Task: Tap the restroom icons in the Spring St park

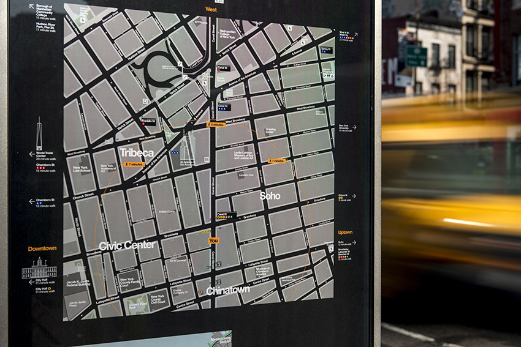Action: click(x=328, y=76)
